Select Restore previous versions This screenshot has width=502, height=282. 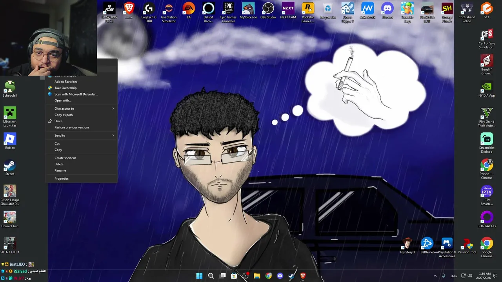click(82, 127)
